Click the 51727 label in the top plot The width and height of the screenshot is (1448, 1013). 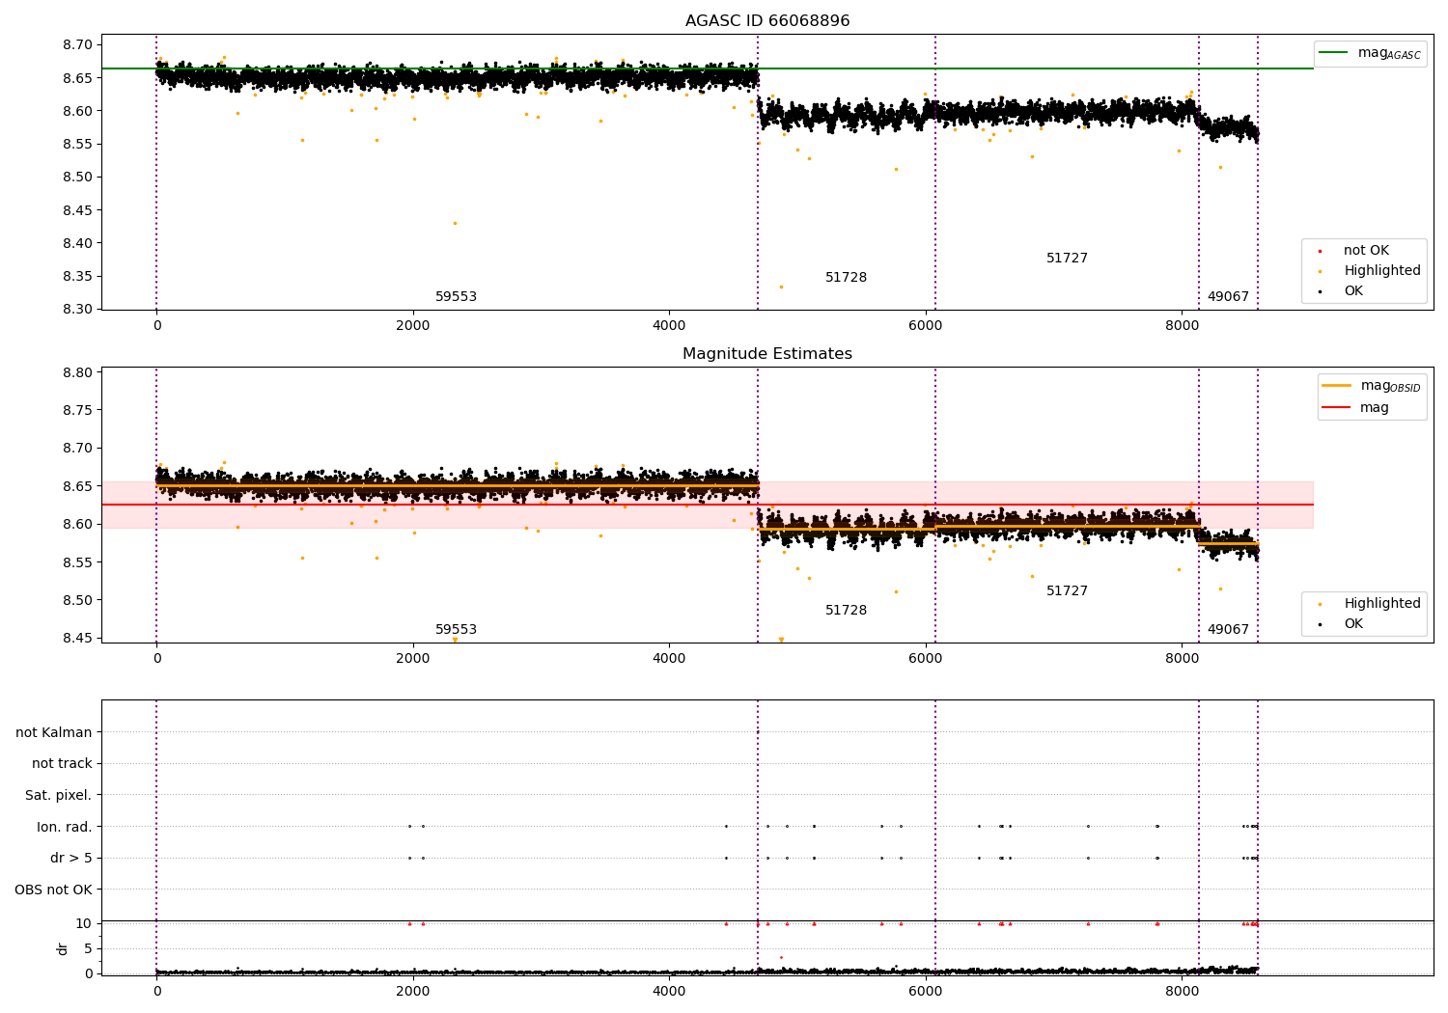(1067, 259)
